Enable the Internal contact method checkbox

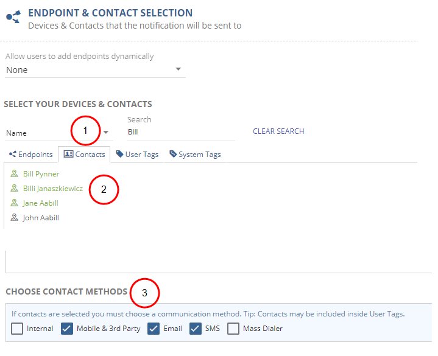point(18,329)
